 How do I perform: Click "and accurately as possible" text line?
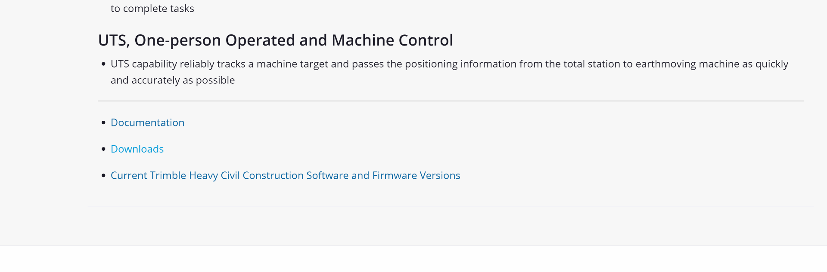tap(172, 80)
